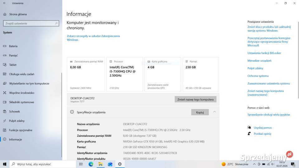299x168 pixels.
Task: Click the Uzyskaj pomoc chat icon
Action: (x=249, y=128)
